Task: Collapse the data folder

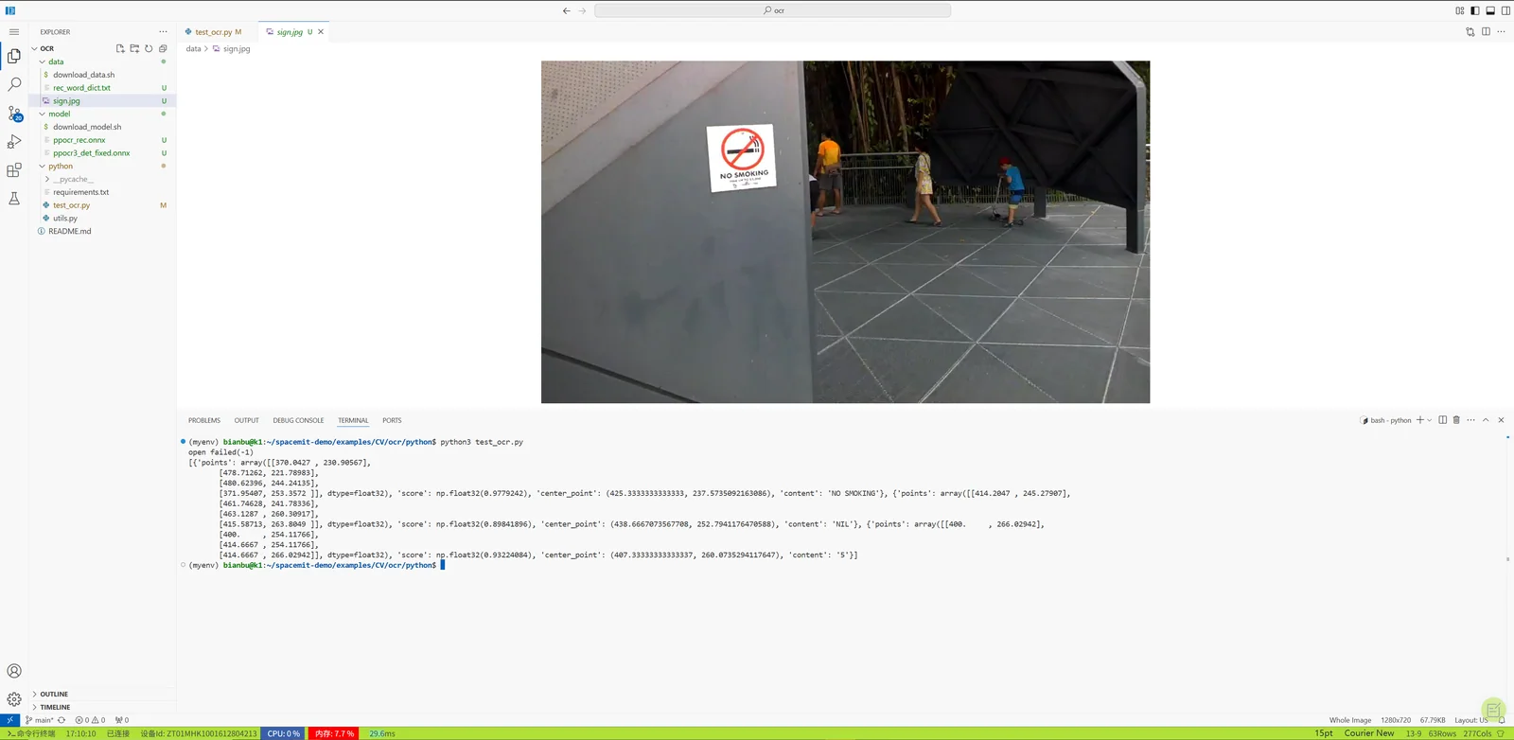Action: click(x=43, y=62)
